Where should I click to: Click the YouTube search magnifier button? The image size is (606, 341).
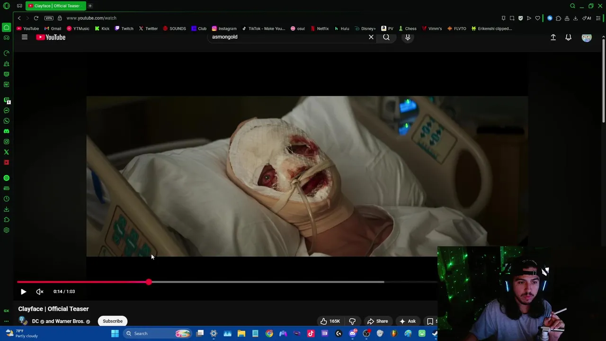pyautogui.click(x=386, y=37)
